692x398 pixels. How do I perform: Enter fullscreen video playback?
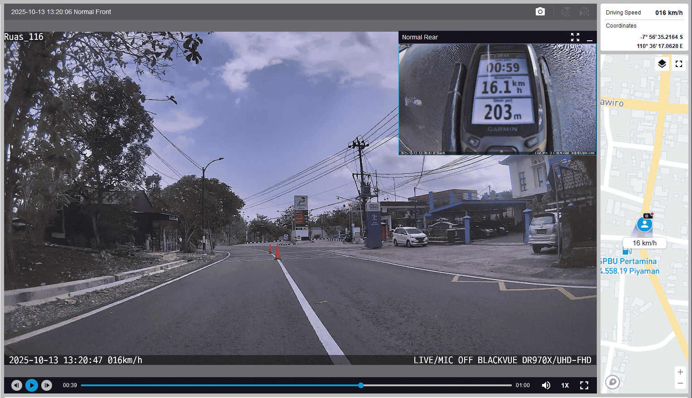pyautogui.click(x=584, y=385)
